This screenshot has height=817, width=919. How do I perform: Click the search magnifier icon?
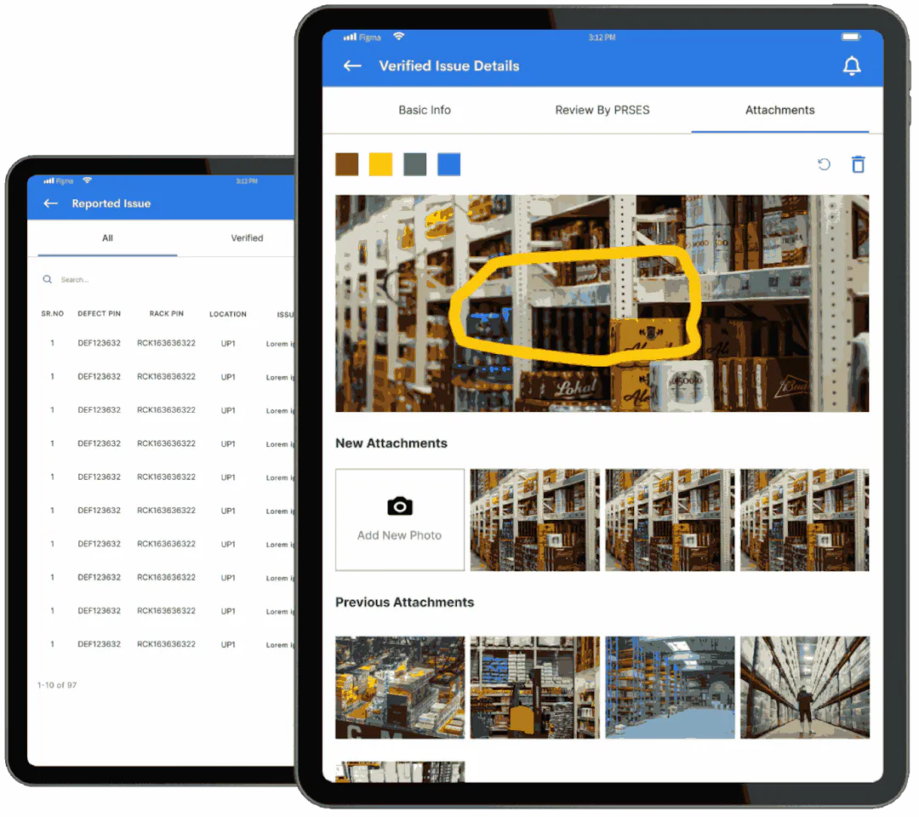48,279
